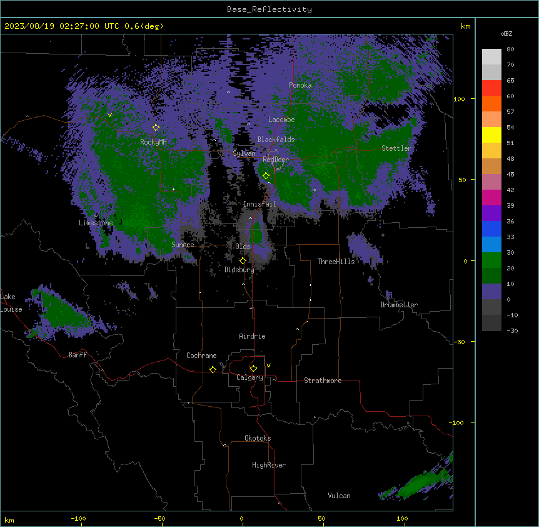This screenshot has height=527, width=539.
Task: Select the red 65 dBZ legend swatch
Action: click(x=491, y=88)
